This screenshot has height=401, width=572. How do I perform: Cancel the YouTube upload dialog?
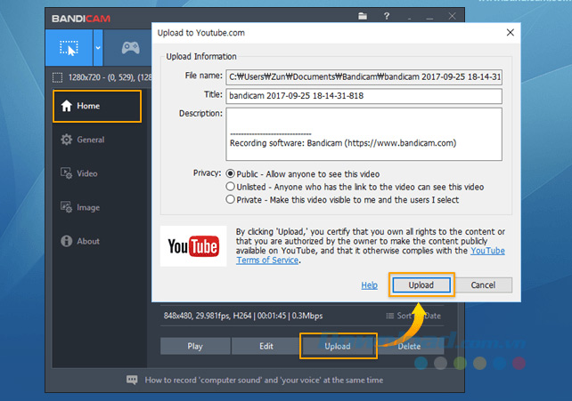pyautogui.click(x=483, y=285)
